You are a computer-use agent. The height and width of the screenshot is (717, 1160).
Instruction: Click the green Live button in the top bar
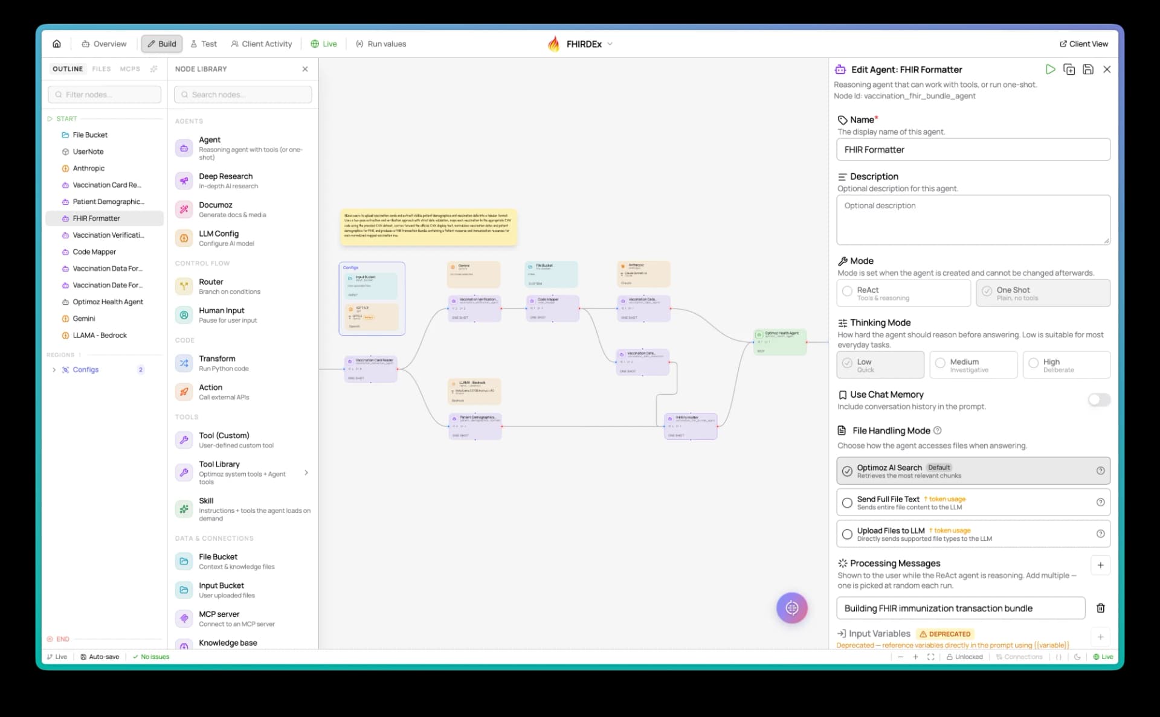click(324, 43)
